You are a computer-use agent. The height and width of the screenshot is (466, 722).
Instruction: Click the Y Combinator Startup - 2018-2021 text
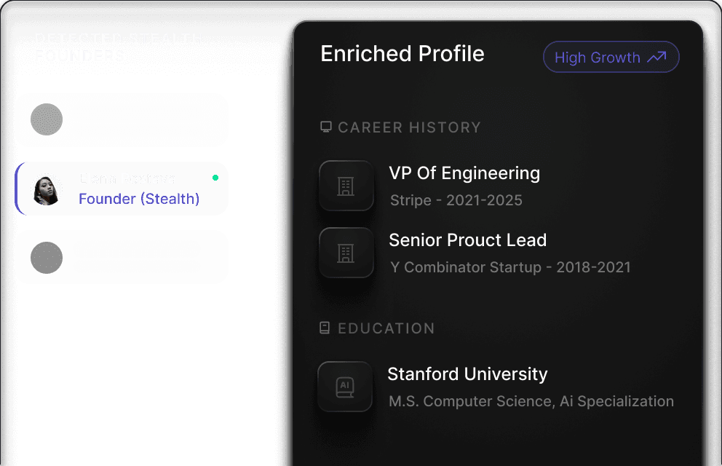[510, 267]
